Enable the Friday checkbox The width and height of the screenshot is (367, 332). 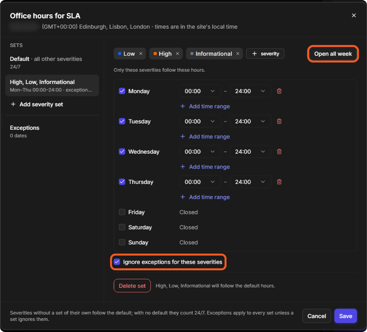[x=122, y=212]
